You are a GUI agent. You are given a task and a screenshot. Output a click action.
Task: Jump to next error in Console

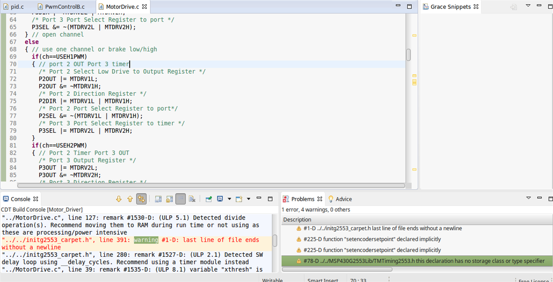(119, 199)
